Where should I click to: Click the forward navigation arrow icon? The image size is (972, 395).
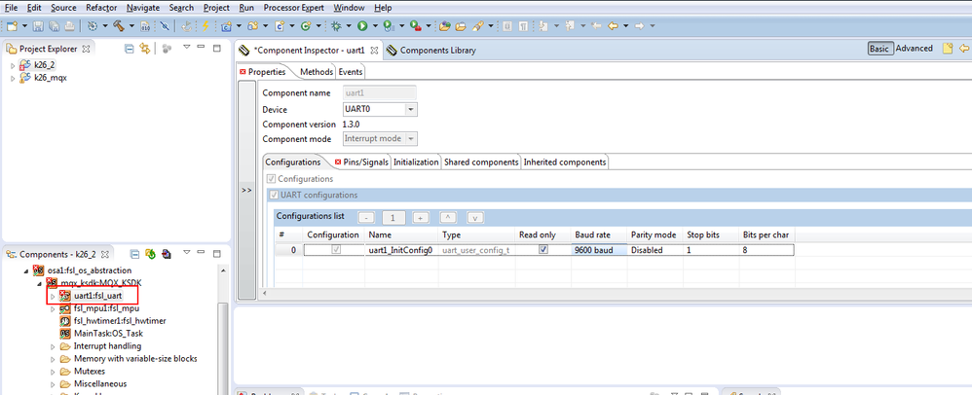pos(640,26)
